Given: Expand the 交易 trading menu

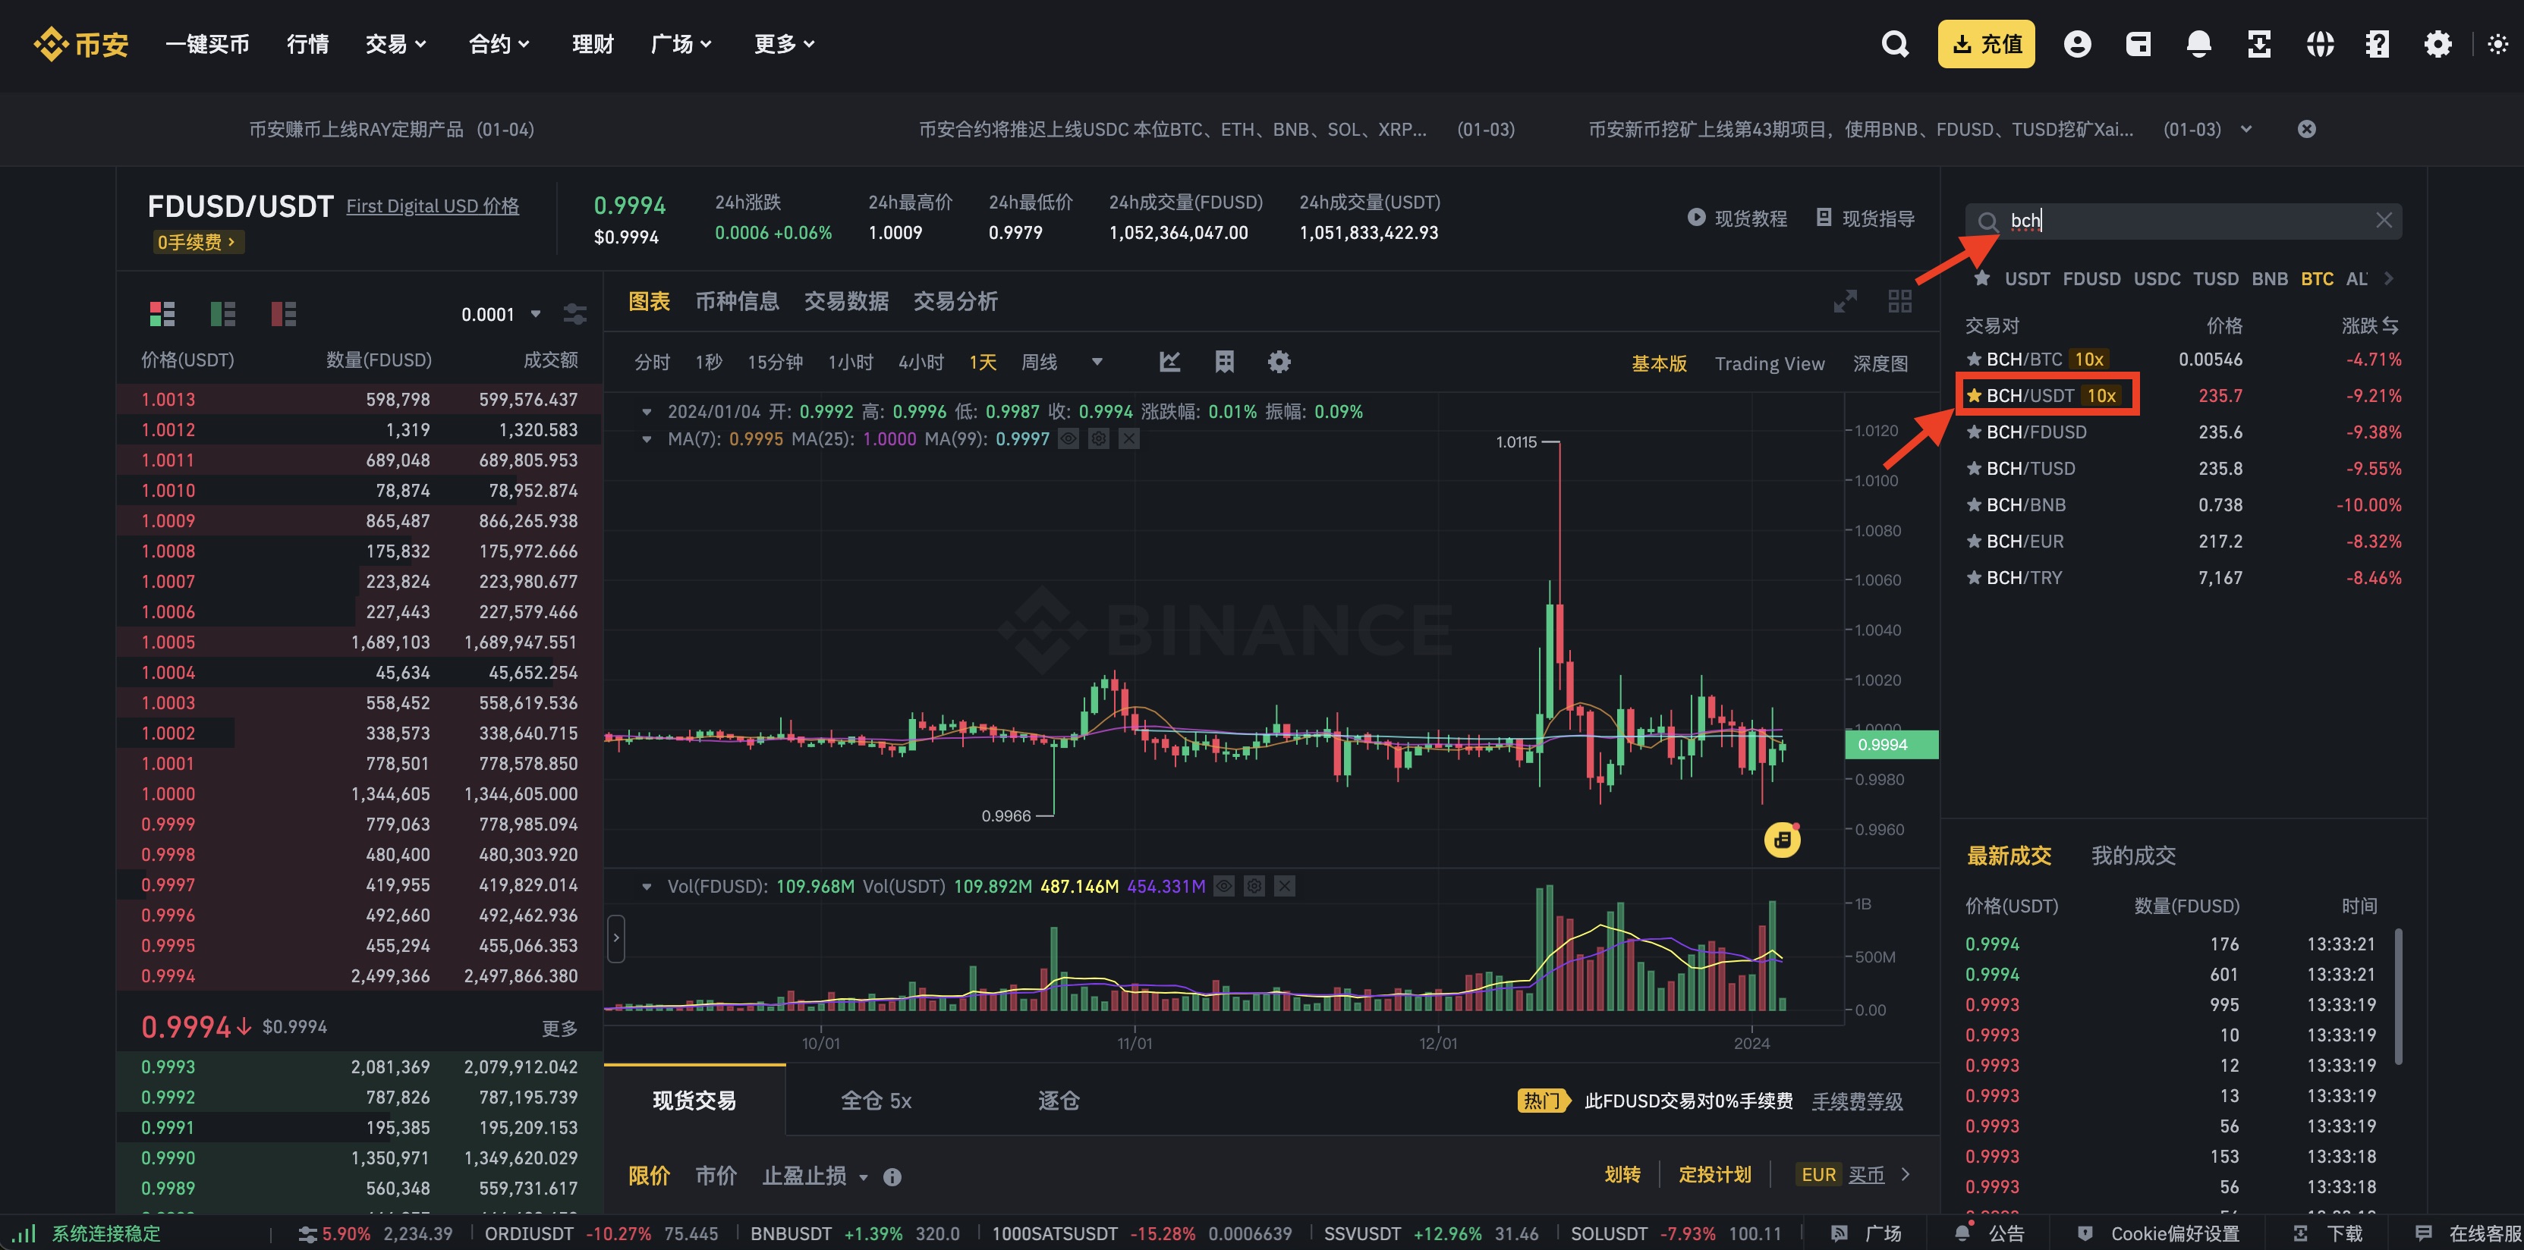Looking at the screenshot, I should [x=395, y=44].
